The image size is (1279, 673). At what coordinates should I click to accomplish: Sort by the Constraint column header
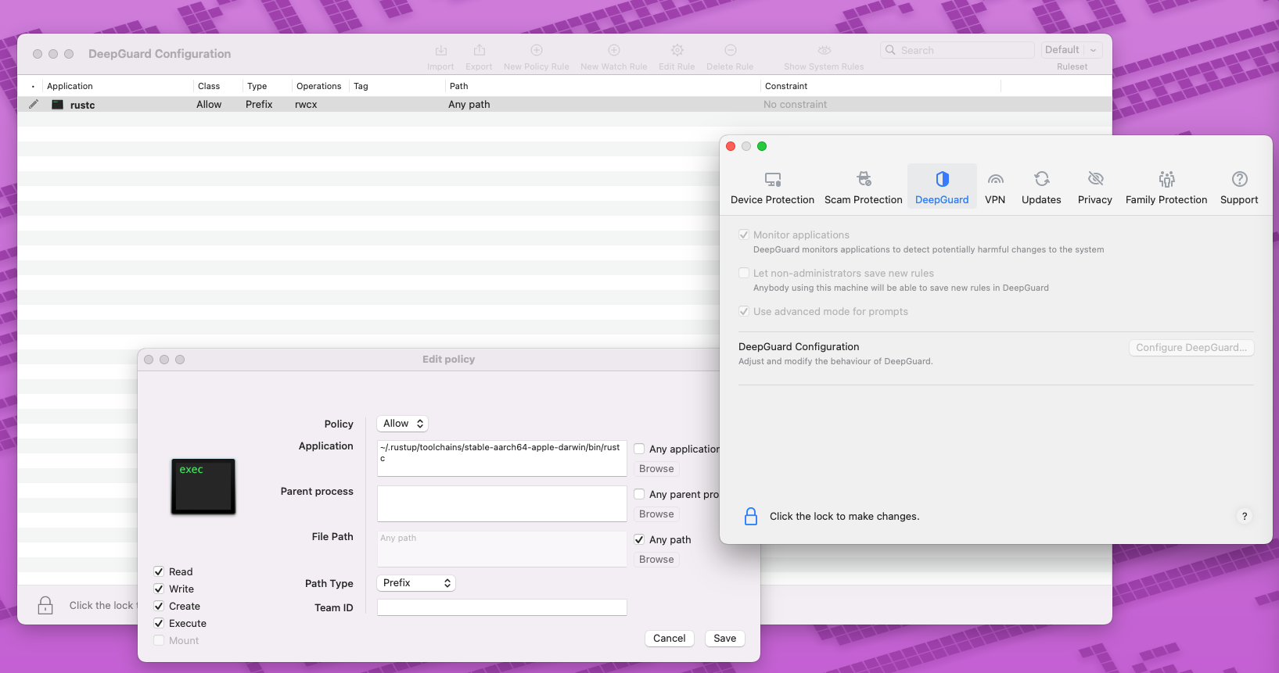pos(881,86)
